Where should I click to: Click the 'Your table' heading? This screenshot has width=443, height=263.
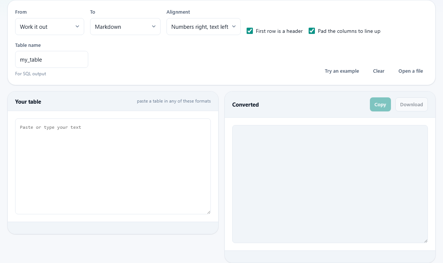pyautogui.click(x=28, y=102)
